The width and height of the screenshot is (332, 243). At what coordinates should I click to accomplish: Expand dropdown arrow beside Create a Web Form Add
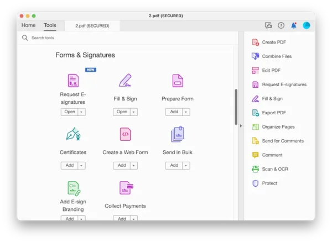click(134, 166)
